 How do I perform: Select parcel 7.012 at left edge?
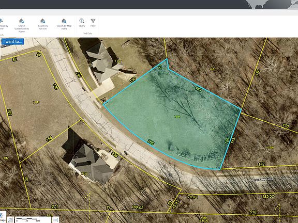(x=5, y=158)
